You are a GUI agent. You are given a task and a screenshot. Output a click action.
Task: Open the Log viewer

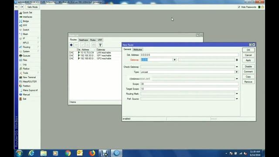[24, 65]
